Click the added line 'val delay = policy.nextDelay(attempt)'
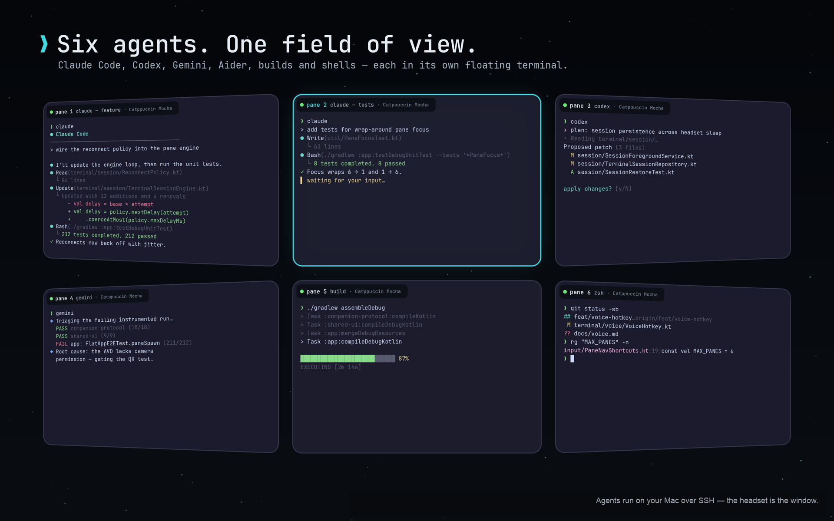The image size is (834, 521). click(x=131, y=212)
